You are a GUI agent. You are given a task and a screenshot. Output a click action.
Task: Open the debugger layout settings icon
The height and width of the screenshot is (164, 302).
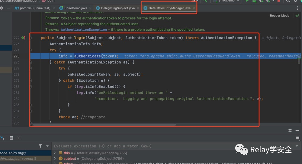click(x=297, y=138)
